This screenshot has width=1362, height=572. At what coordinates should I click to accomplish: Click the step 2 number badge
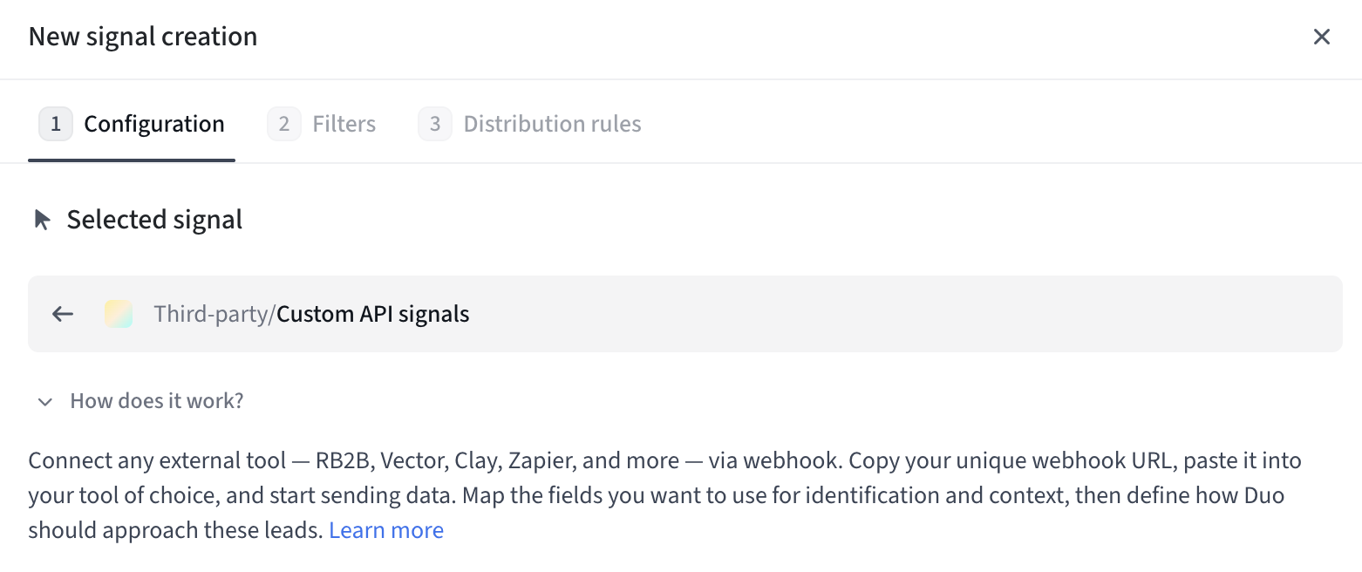click(x=284, y=125)
